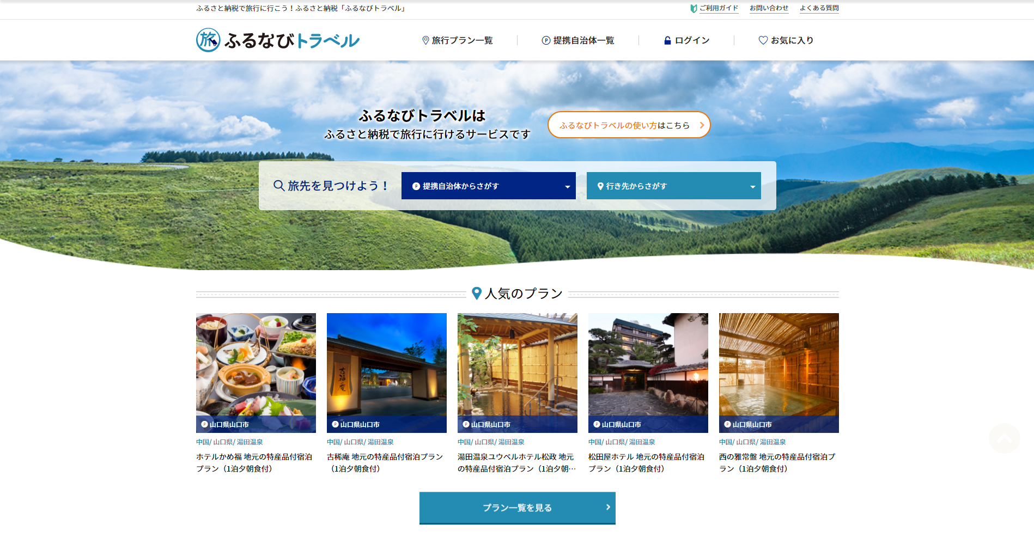Open the 提携自治体一覧 menu item
The image size is (1034, 550).
[578, 40]
